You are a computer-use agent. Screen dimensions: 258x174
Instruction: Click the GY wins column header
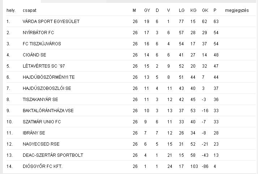(x=147, y=10)
